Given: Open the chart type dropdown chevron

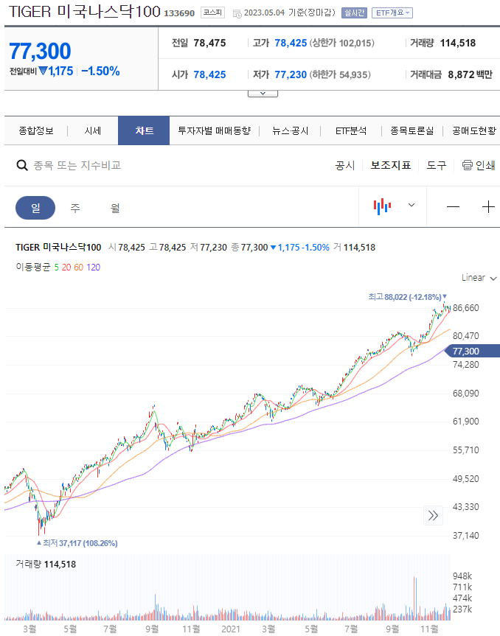Looking at the screenshot, I should pyautogui.click(x=412, y=205).
